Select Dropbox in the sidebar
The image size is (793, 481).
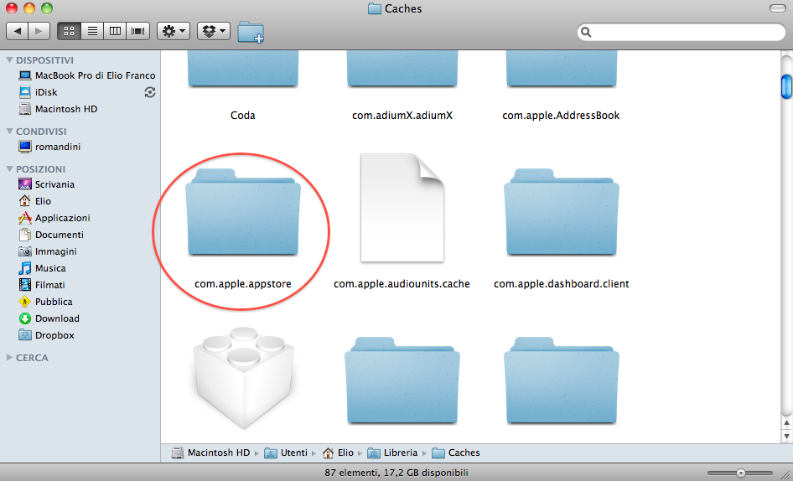coord(54,335)
